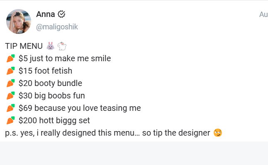Click the carrot icon beside $30 line
Viewport: 268px width, 165px height.
click(11, 96)
